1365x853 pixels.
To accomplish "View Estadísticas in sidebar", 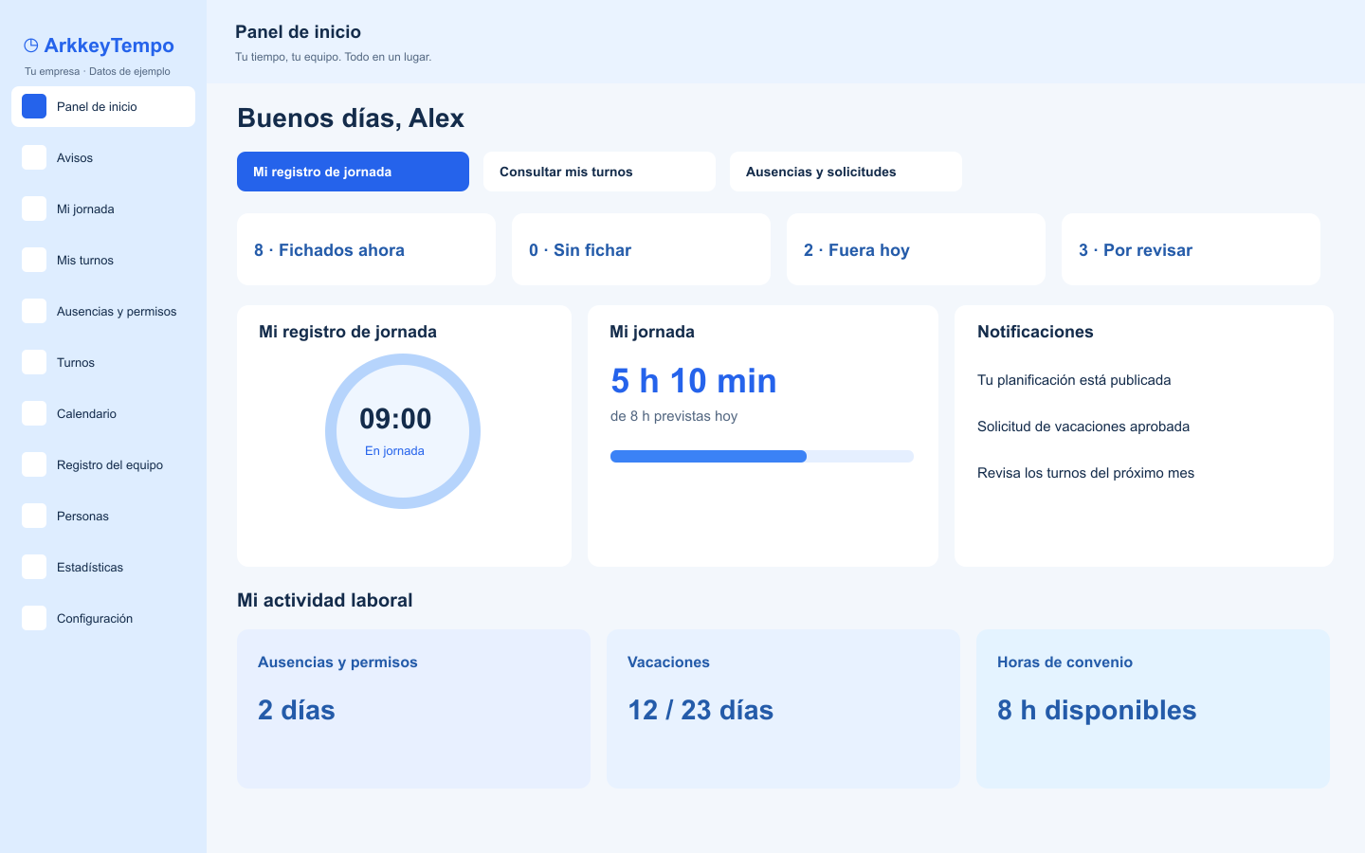I will click(x=103, y=567).
